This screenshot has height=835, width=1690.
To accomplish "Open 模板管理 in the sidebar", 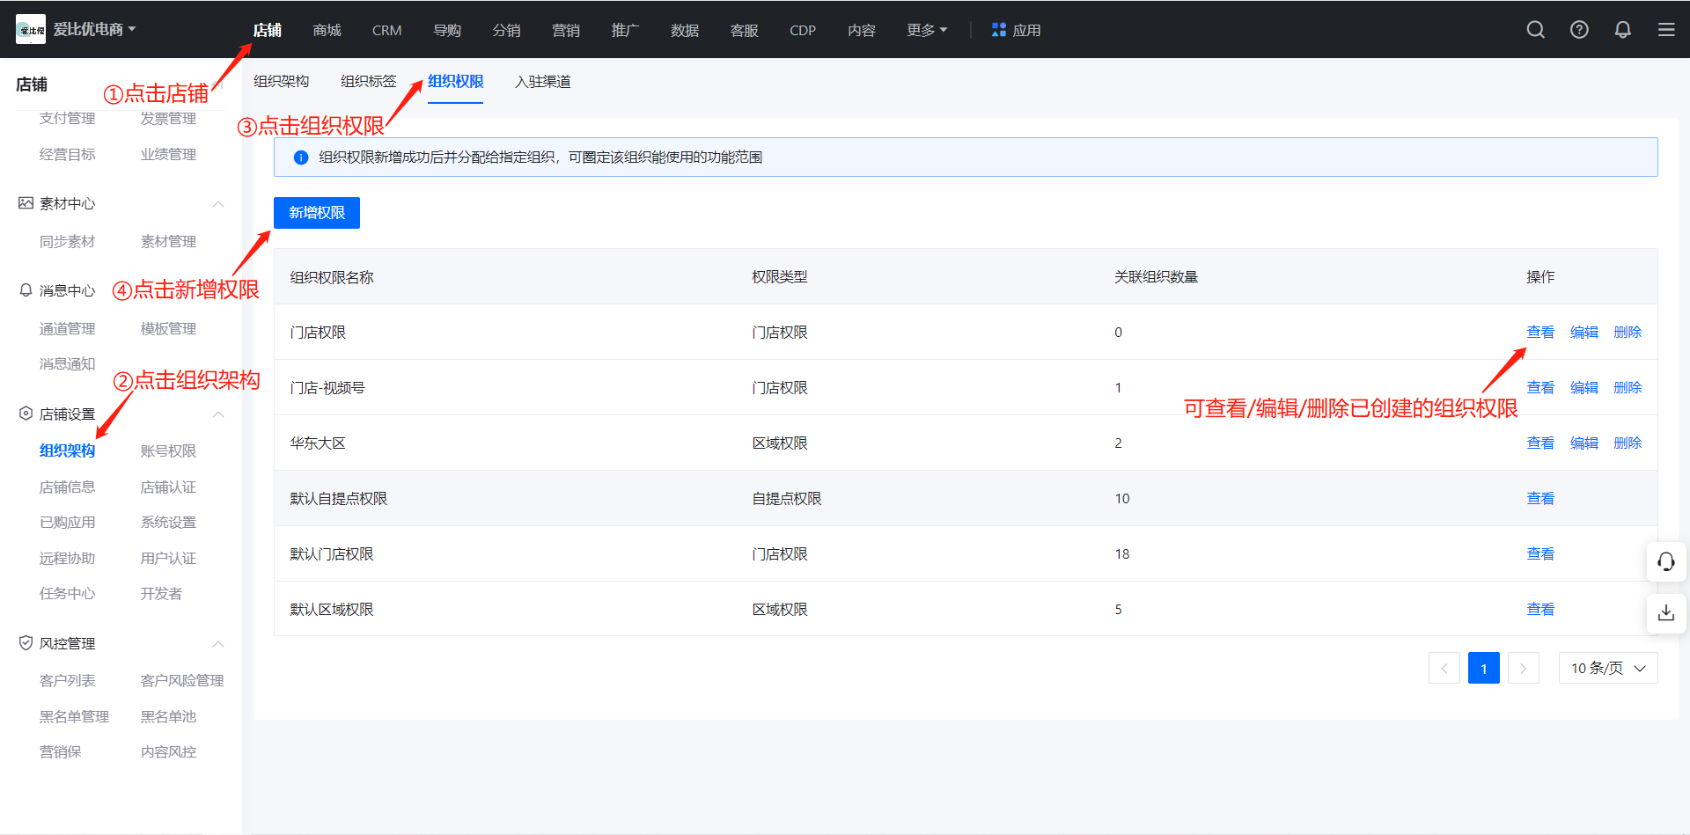I will (168, 328).
